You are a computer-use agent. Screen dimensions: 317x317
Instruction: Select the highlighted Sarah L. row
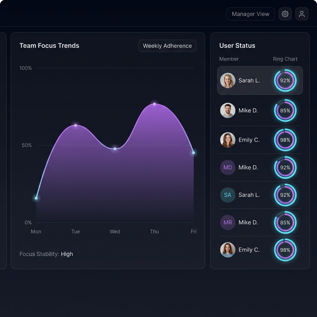coord(260,80)
